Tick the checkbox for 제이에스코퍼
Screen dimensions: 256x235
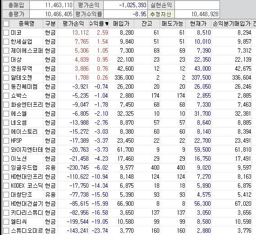pos(6,51)
